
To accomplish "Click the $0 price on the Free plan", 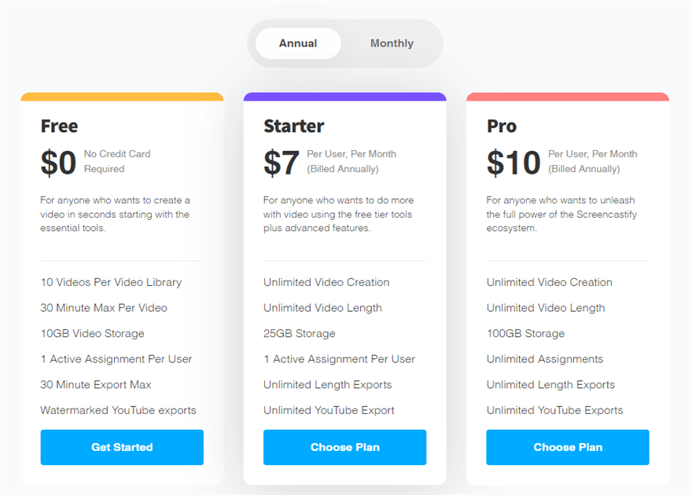I will (58, 163).
